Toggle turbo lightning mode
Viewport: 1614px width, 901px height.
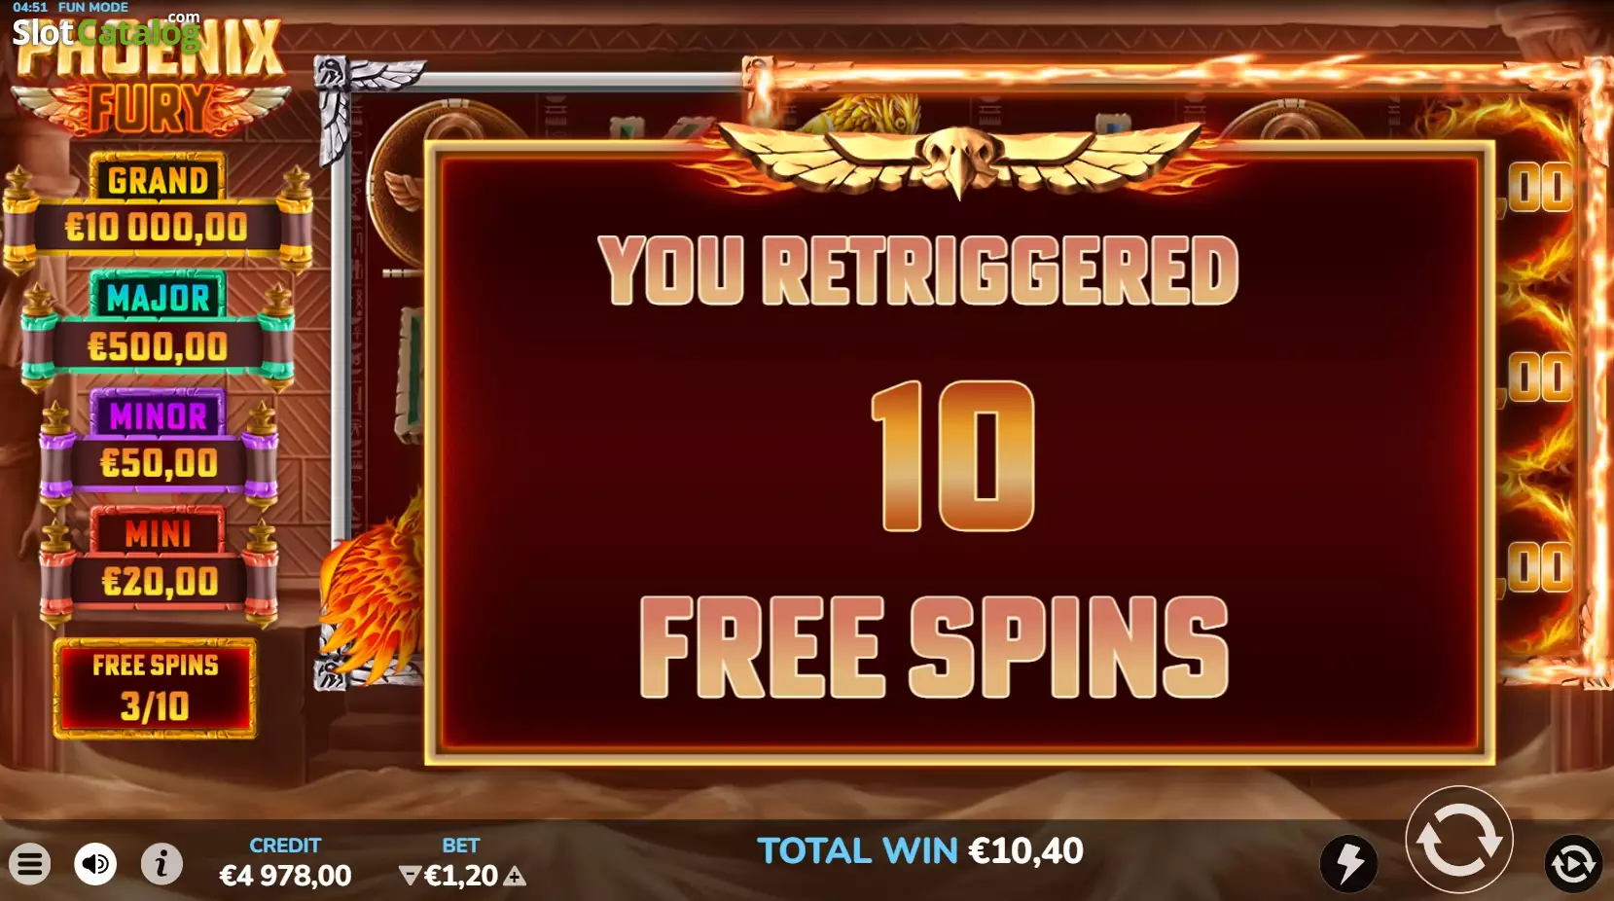(x=1348, y=864)
